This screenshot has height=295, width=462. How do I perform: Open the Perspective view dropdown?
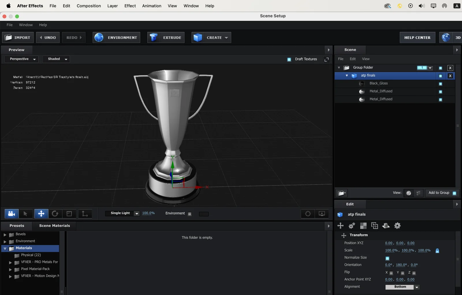[21, 59]
